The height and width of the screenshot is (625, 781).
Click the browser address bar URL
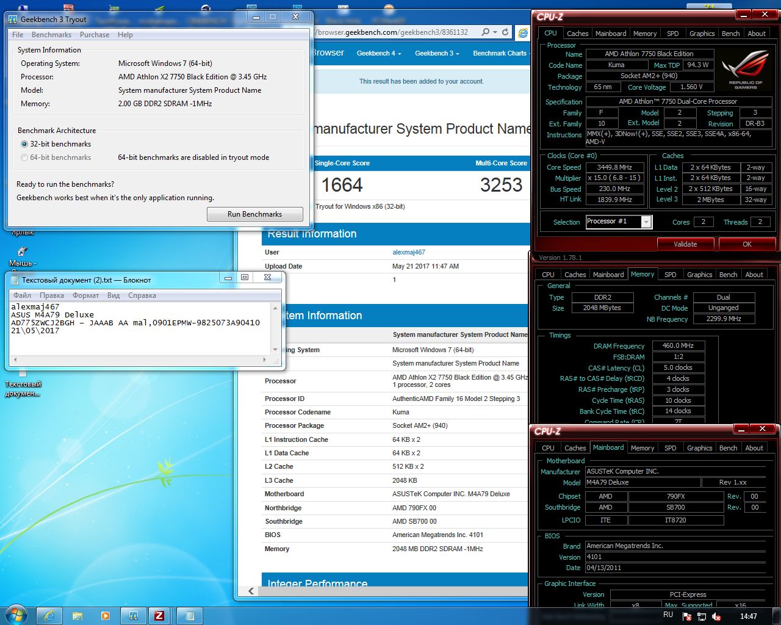point(393,32)
